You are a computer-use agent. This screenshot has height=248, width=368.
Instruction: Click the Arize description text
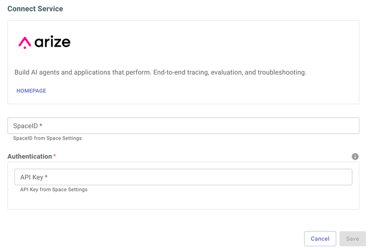[160, 72]
